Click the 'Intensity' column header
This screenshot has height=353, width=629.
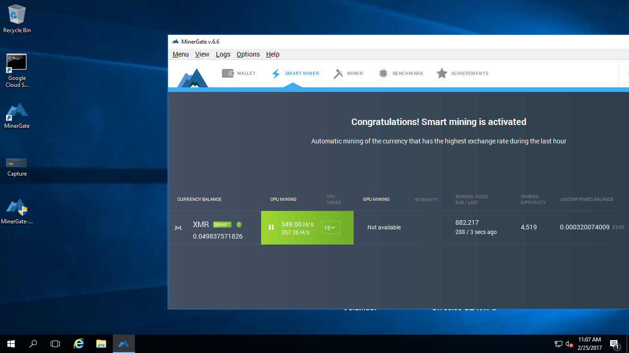pos(426,199)
